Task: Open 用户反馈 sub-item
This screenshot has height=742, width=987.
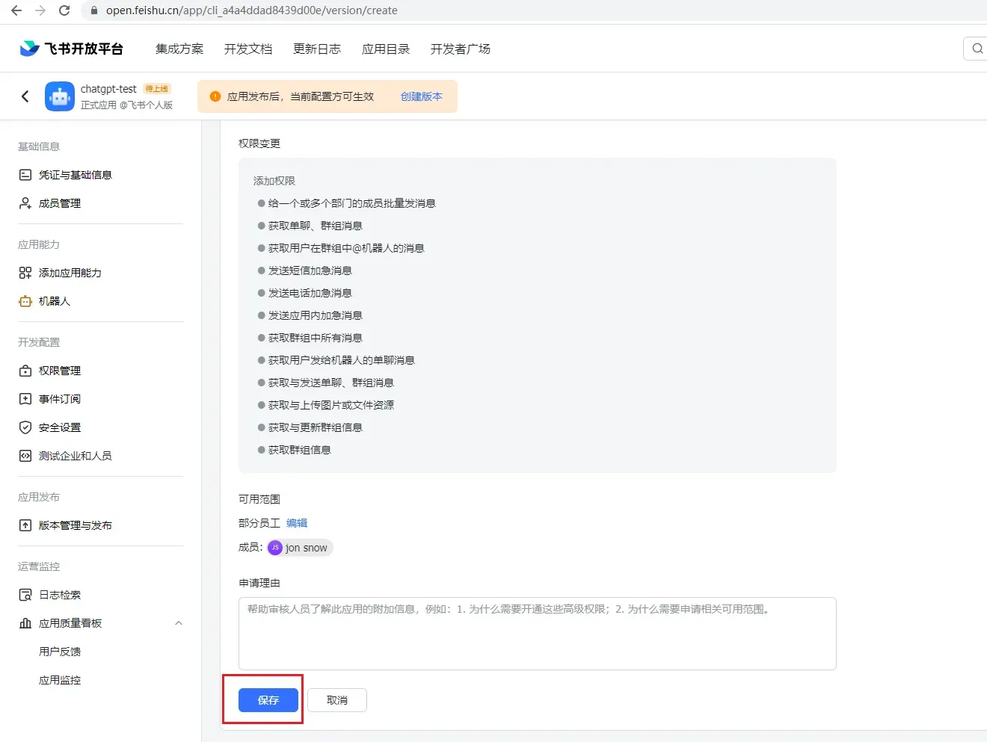Action: [60, 652]
